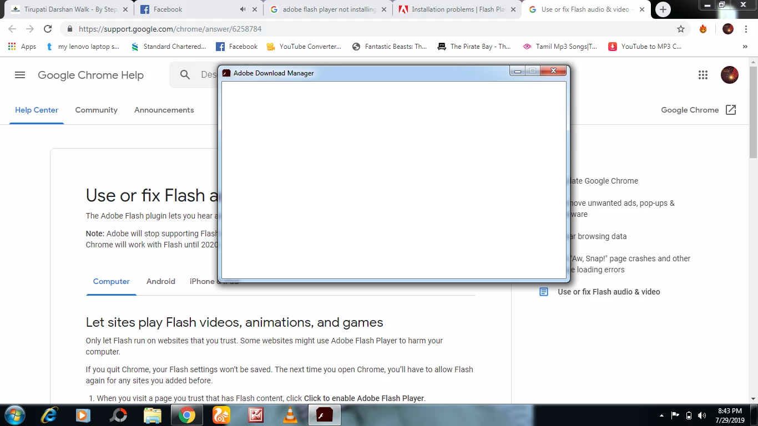
Task: Open the Google apps grid
Action: pos(703,75)
